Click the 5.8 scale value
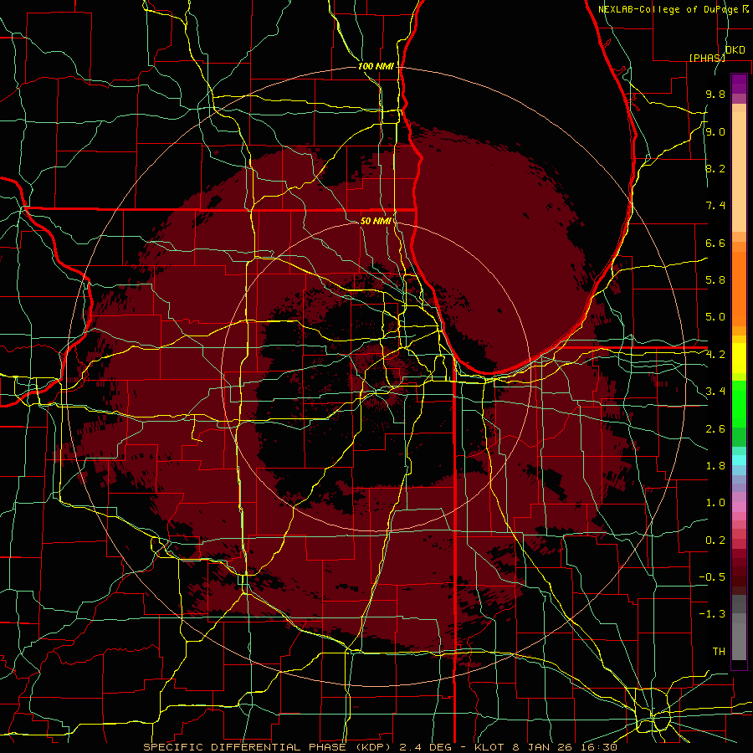 715,280
